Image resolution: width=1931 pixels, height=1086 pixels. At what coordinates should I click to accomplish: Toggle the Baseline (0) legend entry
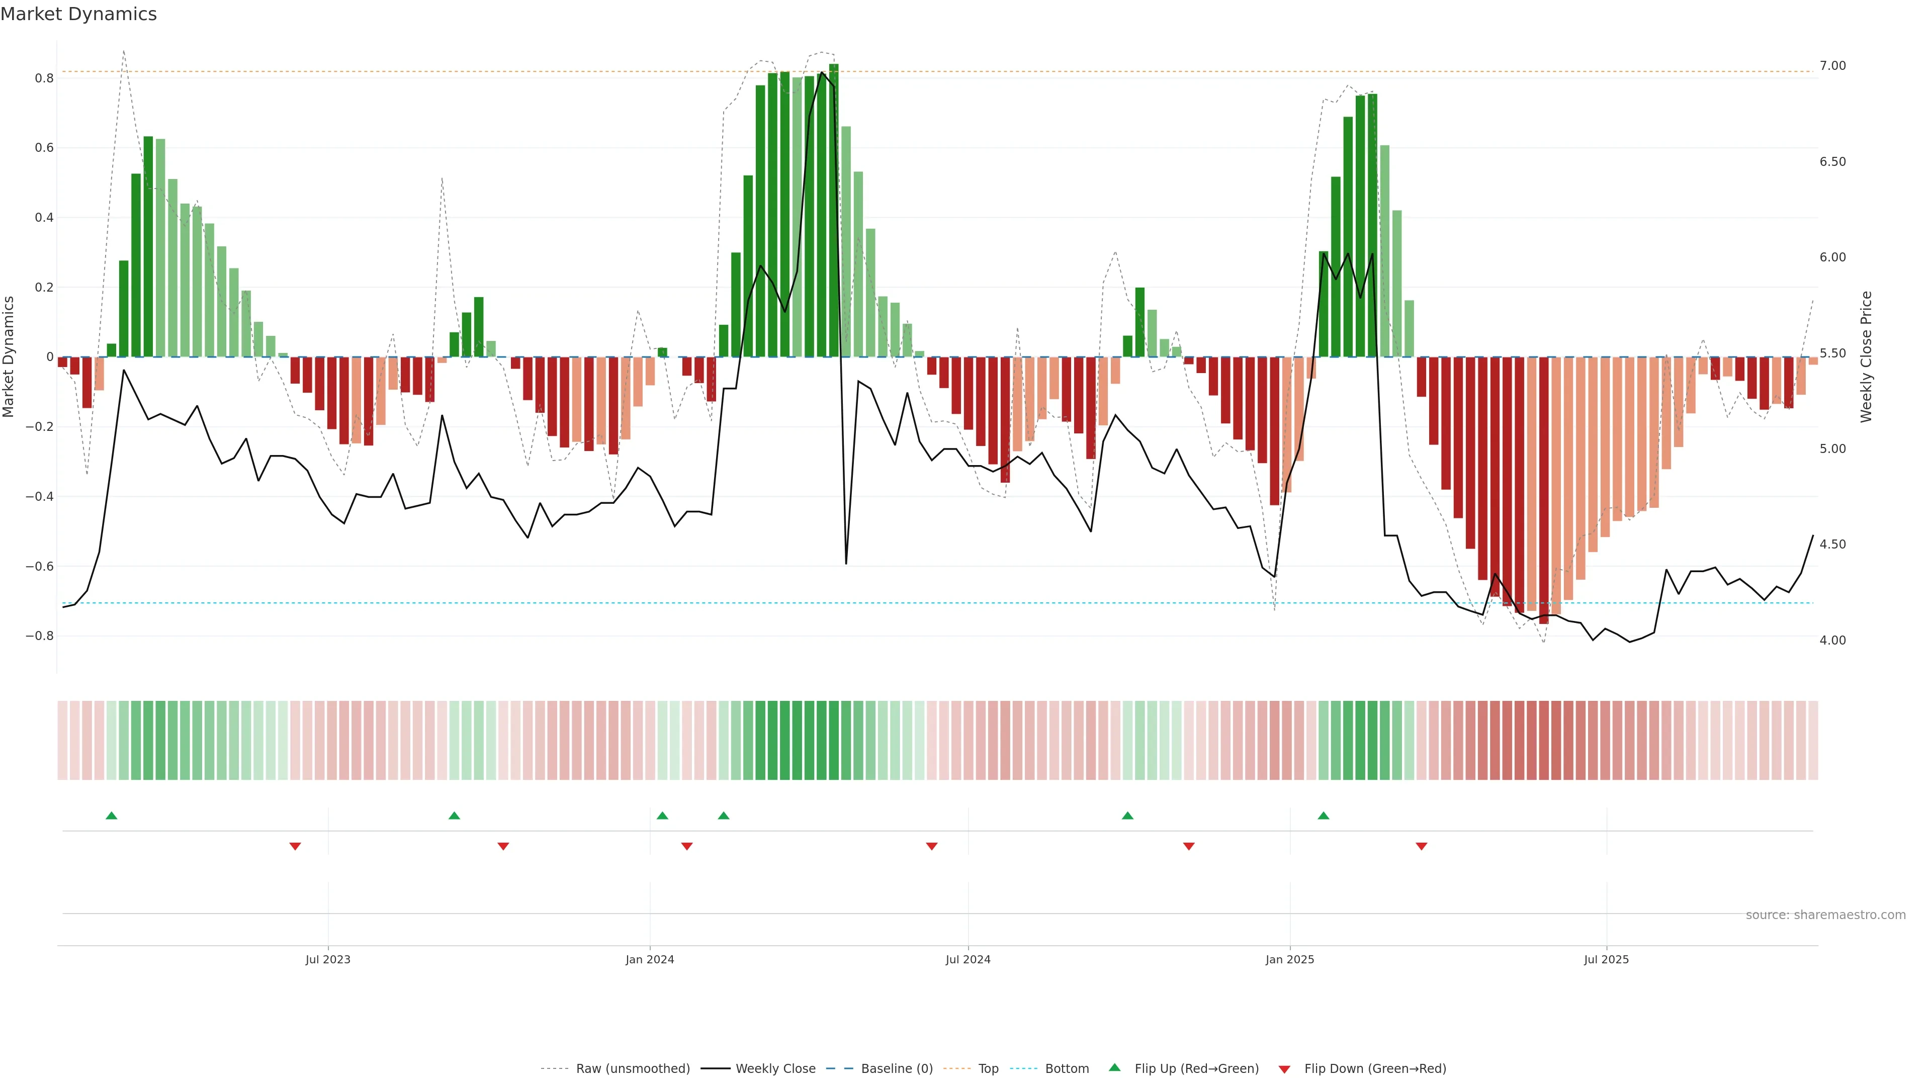coord(897,1068)
